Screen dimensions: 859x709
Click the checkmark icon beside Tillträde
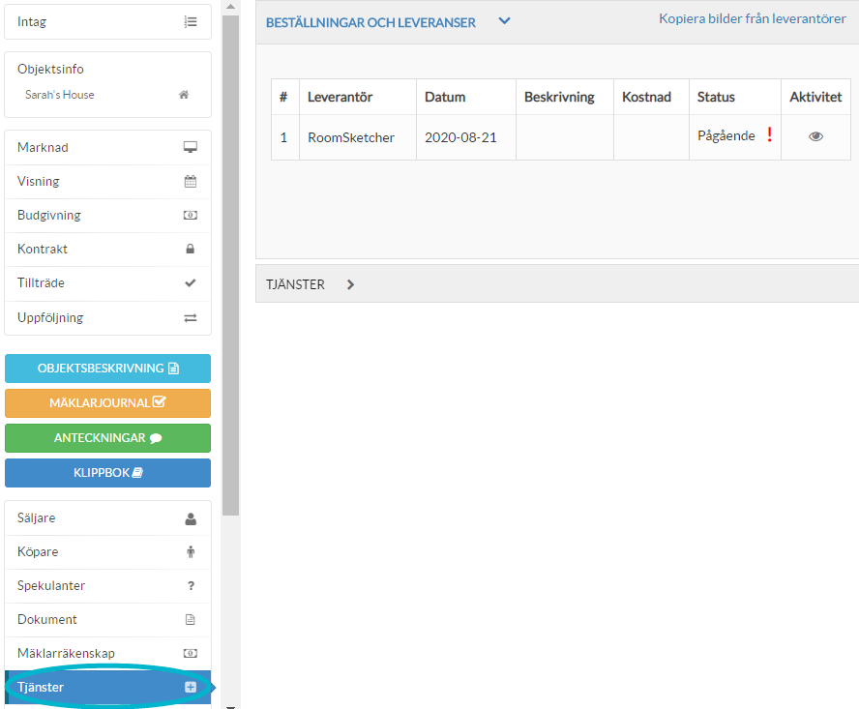pyautogui.click(x=190, y=283)
